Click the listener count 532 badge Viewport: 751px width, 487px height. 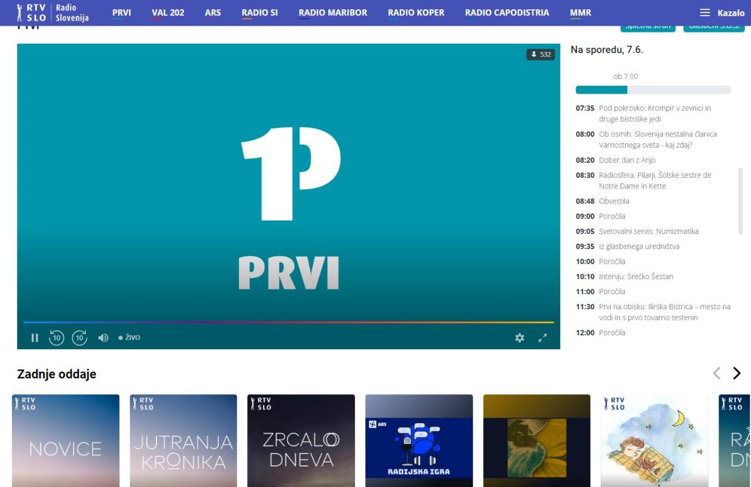[541, 54]
